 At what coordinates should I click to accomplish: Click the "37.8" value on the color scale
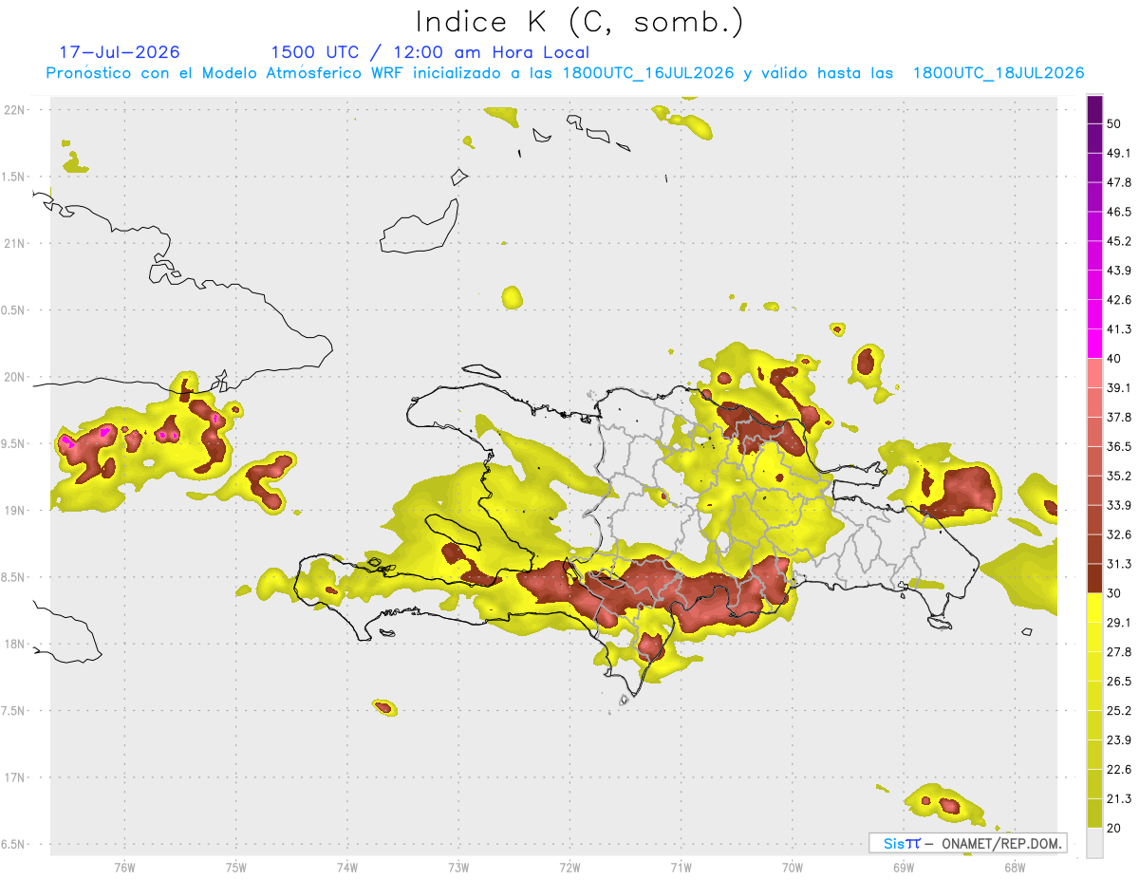(1119, 418)
